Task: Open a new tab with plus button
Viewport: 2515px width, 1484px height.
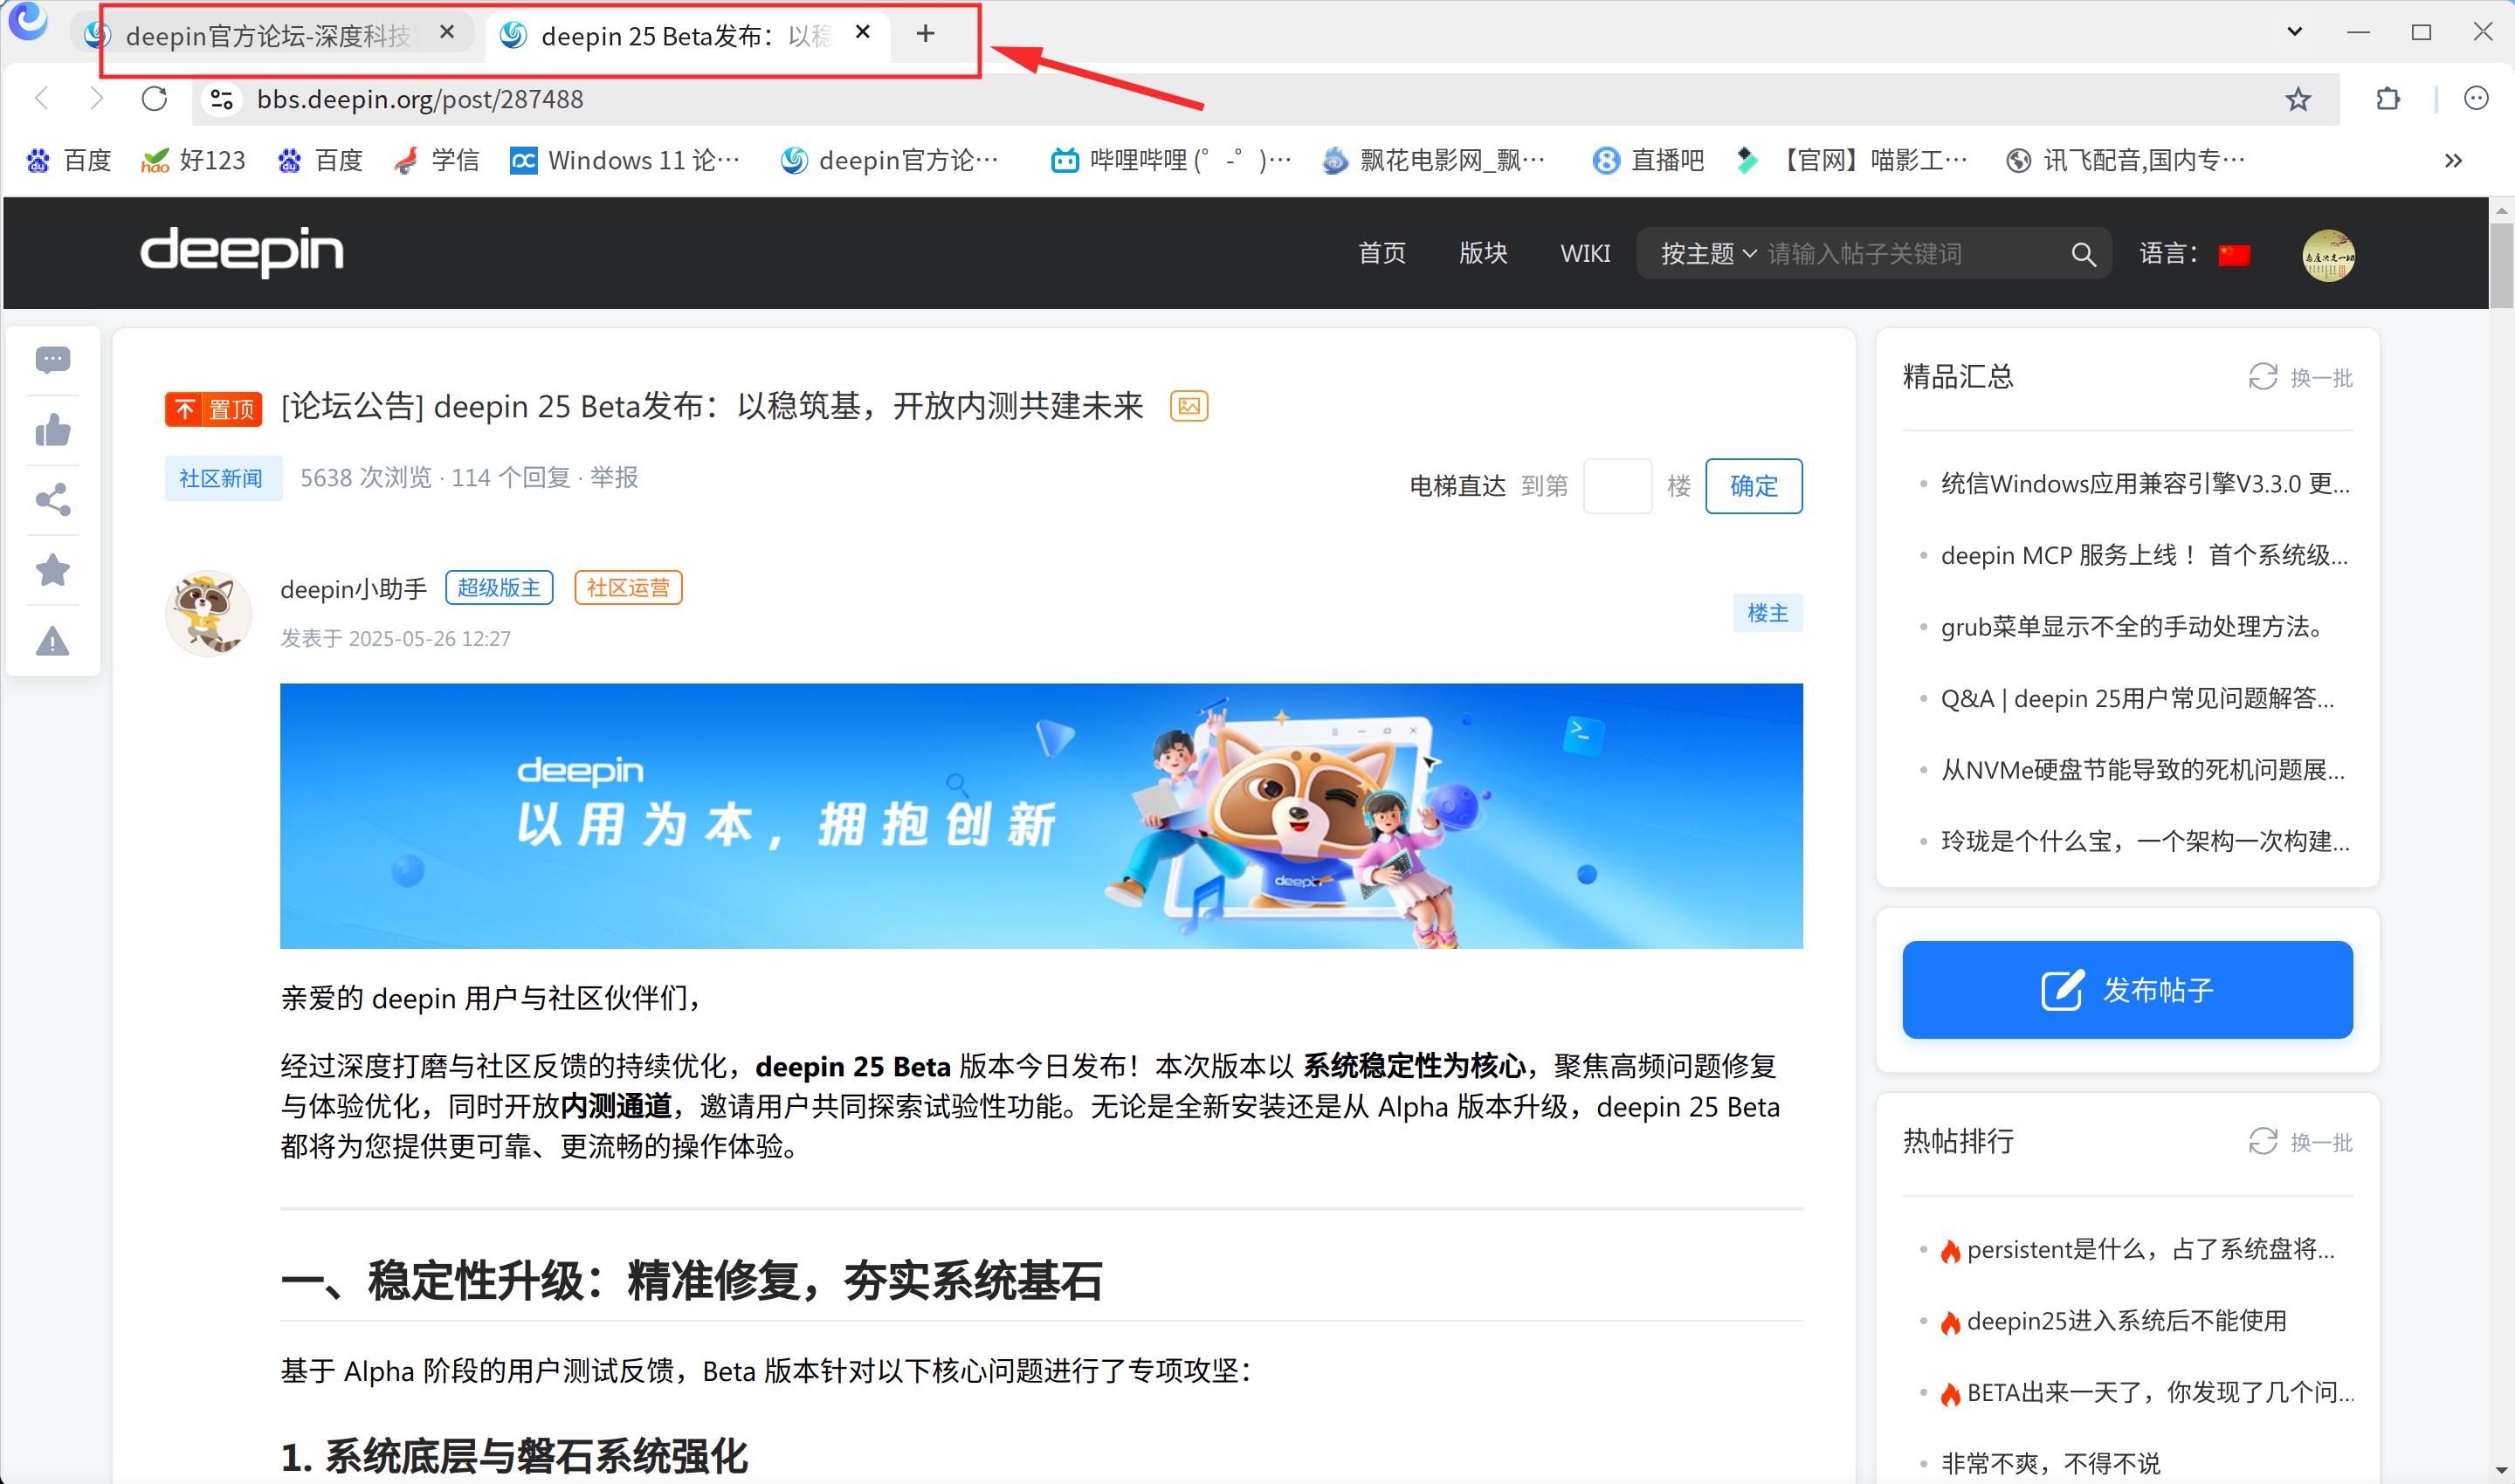Action: 926,34
